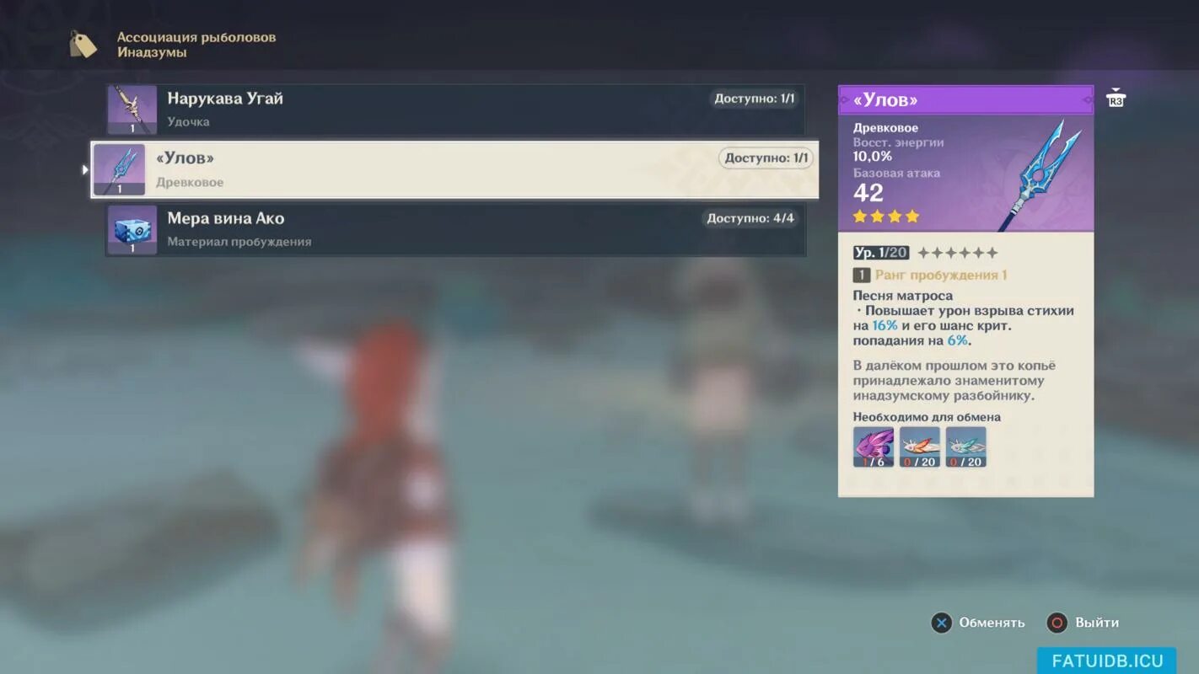Click the Нарукава Угай rod thumbnail
The width and height of the screenshot is (1199, 674).
pos(132,110)
